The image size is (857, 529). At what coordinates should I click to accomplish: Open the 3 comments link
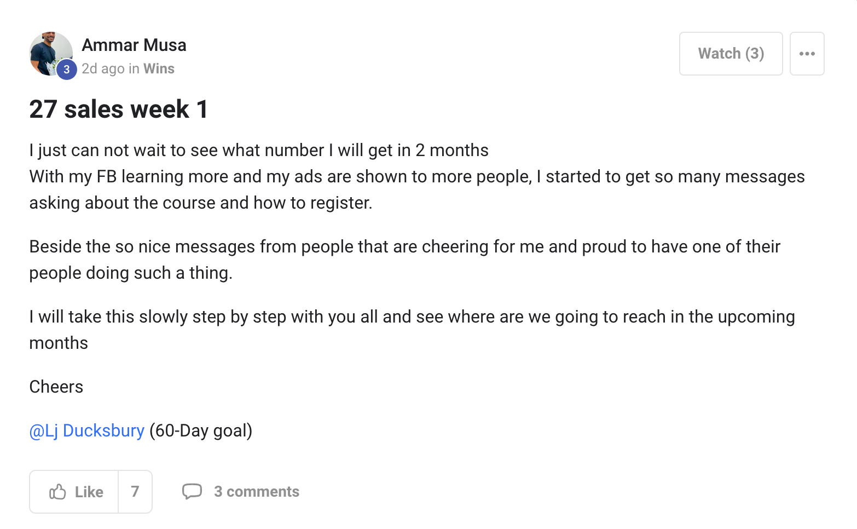pyautogui.click(x=256, y=492)
